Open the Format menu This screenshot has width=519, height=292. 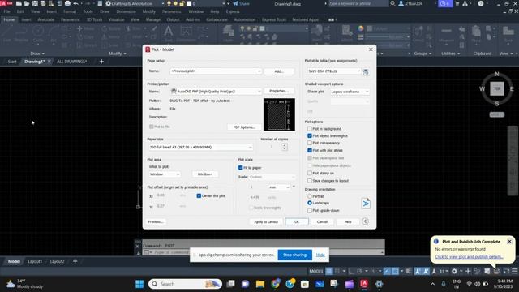point(70,11)
